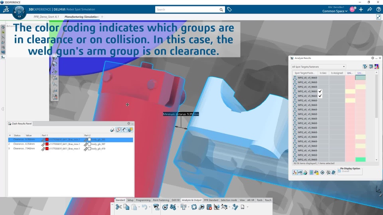Click the measure/clash analysis icon in bottom toolbar
The image size is (383, 215).
point(217,207)
